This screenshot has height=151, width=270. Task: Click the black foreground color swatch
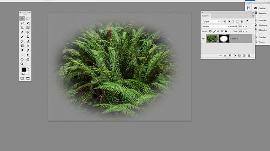(24, 70)
